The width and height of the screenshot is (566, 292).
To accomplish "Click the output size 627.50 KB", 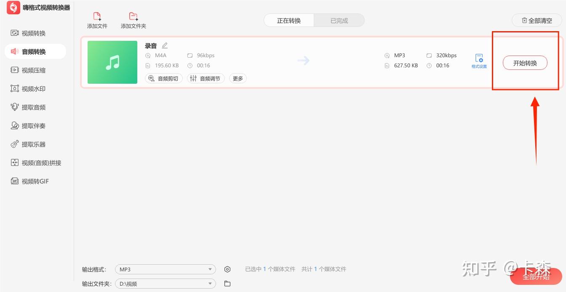I will 406,66.
